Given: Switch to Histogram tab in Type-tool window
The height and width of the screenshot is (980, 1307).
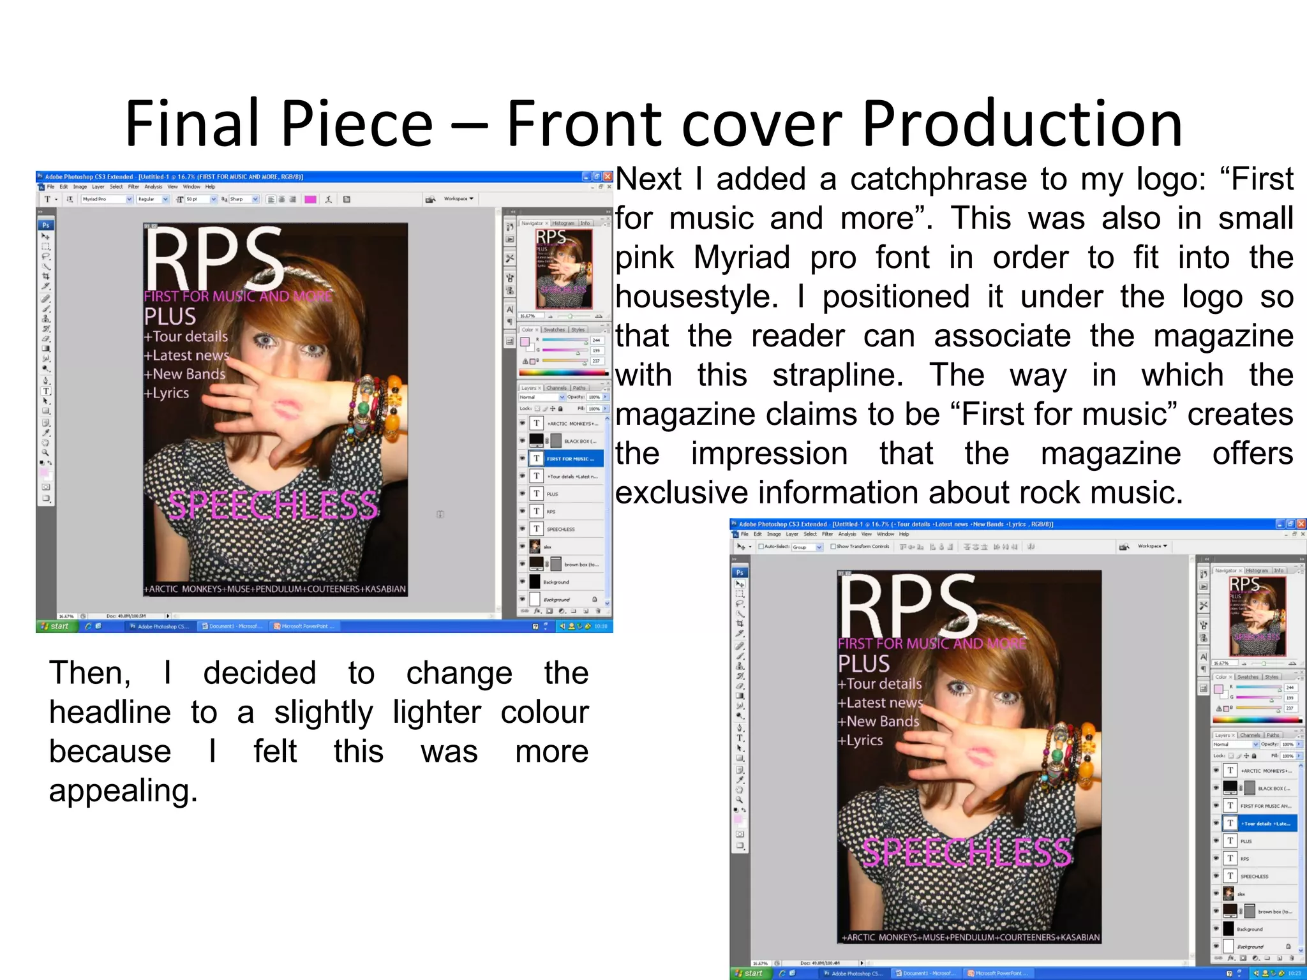Looking at the screenshot, I should 563,223.
